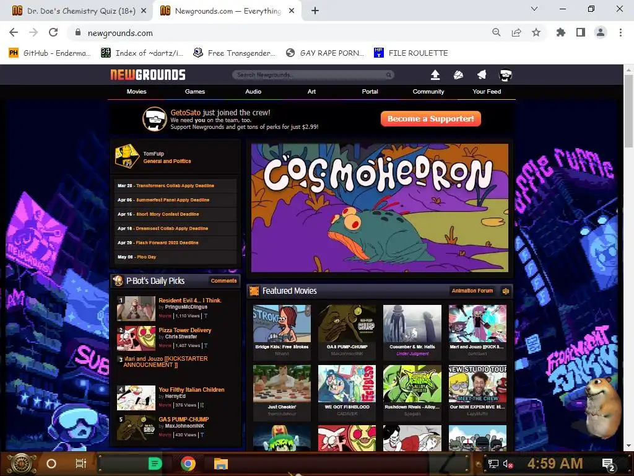
Task: Open the Animation Forum button
Action: (x=472, y=291)
